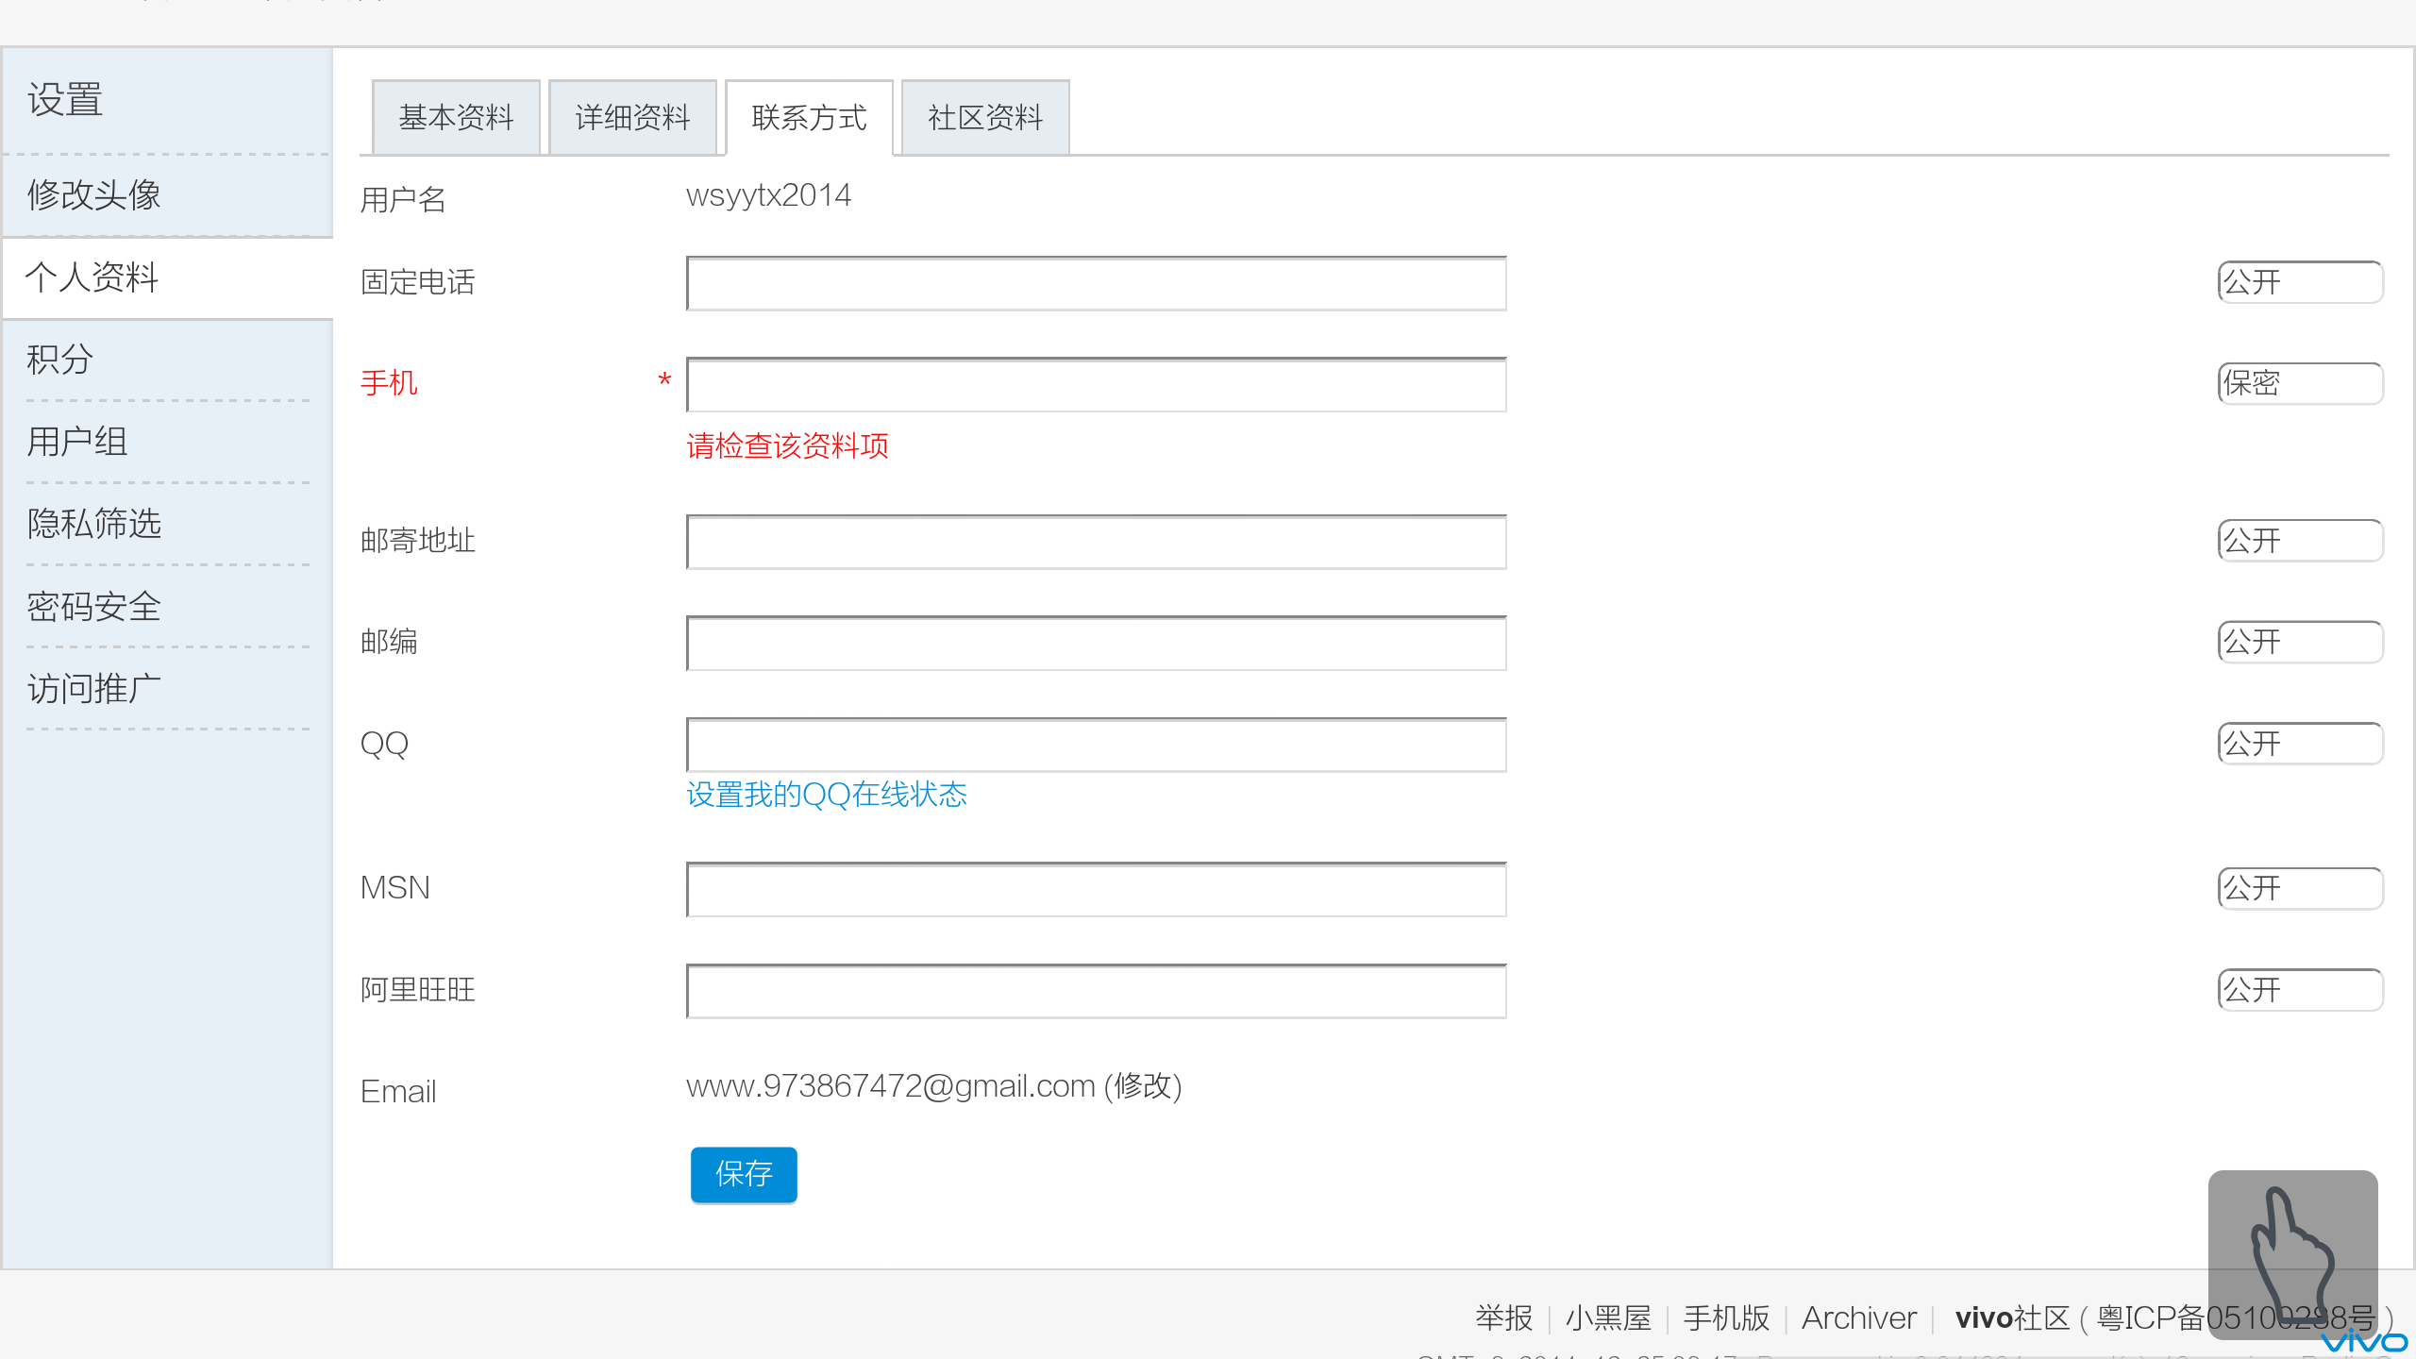Click the error text 请检查该资料项
2416x1359 pixels.
[788, 445]
